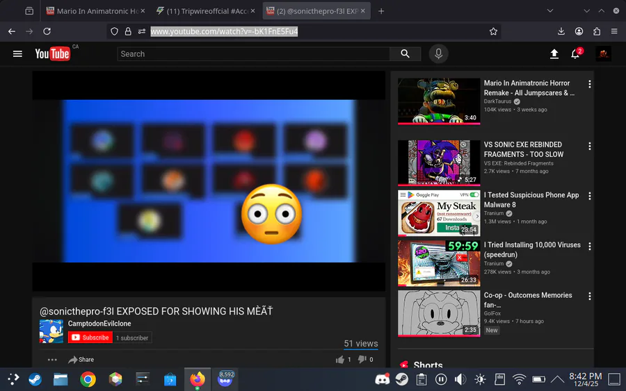Image resolution: width=626 pixels, height=391 pixels.
Task: Open the battery status tray icon
Action: pyautogui.click(x=538, y=379)
